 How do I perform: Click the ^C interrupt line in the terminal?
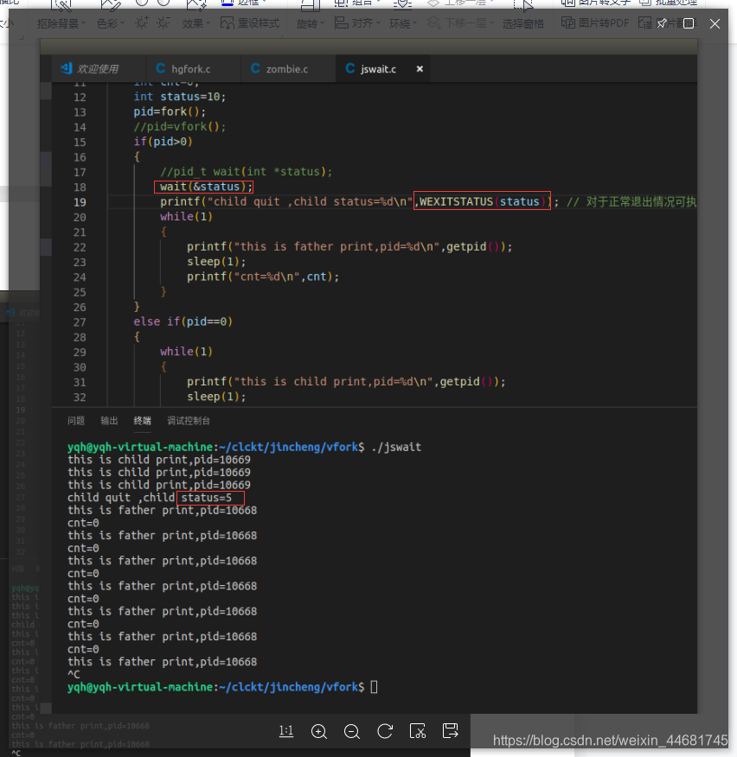(x=74, y=674)
